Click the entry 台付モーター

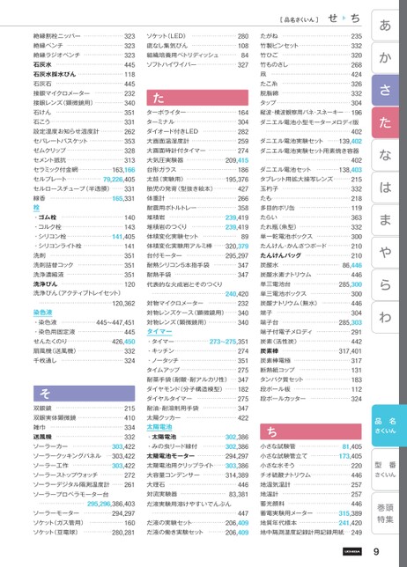pyautogui.click(x=164, y=255)
